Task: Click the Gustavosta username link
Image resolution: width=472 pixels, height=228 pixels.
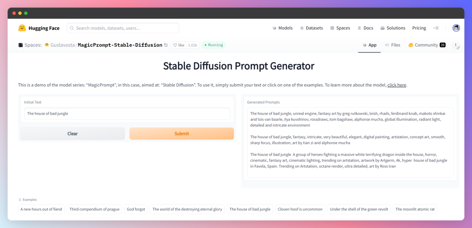Action: [x=62, y=45]
